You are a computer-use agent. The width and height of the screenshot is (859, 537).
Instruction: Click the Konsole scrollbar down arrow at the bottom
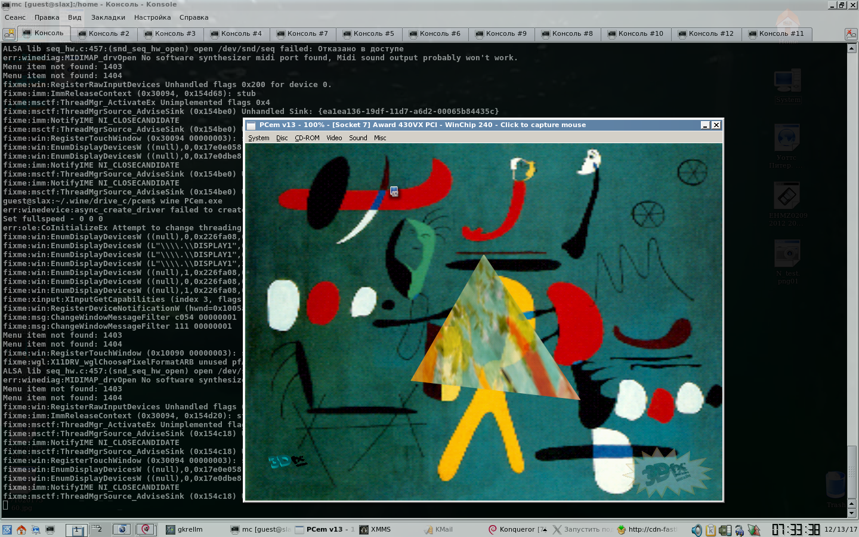click(x=852, y=513)
